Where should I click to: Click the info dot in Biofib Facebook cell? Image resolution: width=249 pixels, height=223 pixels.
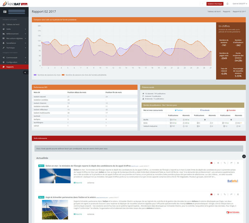click(205, 120)
